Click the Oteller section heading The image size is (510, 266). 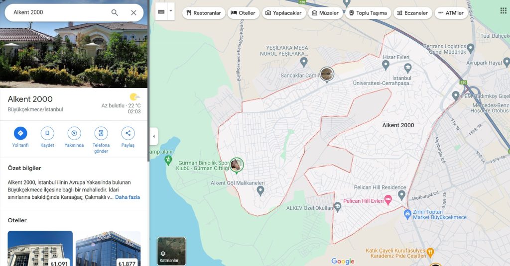[17, 220]
